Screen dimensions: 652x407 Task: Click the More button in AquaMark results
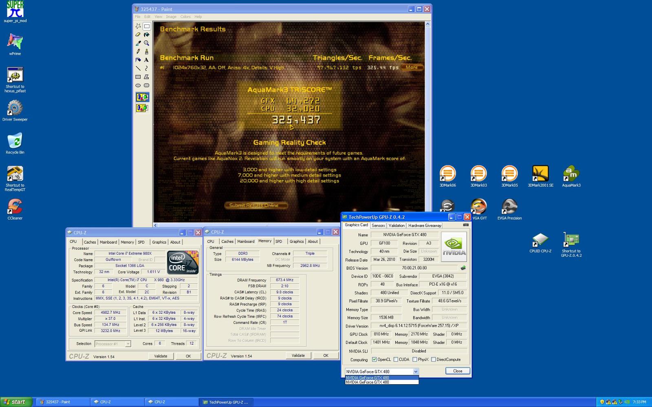point(412,67)
